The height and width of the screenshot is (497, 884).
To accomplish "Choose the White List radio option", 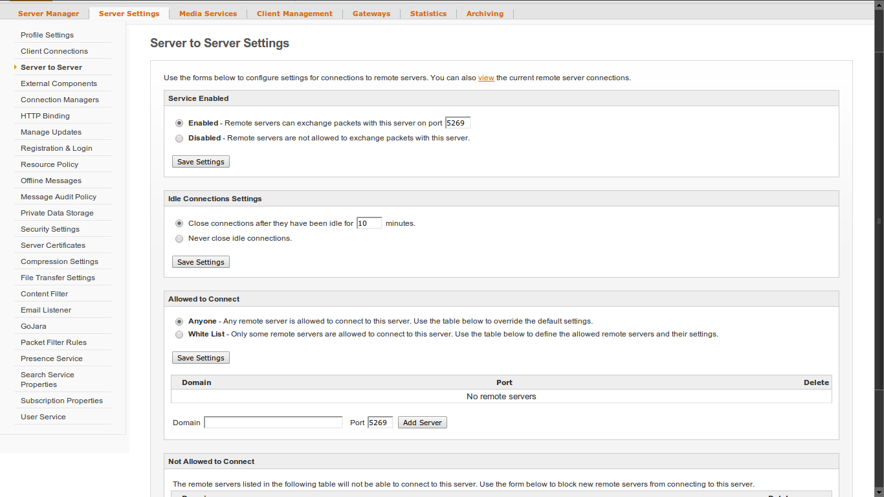I will pyautogui.click(x=179, y=335).
